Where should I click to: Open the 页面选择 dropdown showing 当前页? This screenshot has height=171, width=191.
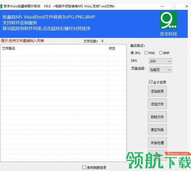coord(160,70)
